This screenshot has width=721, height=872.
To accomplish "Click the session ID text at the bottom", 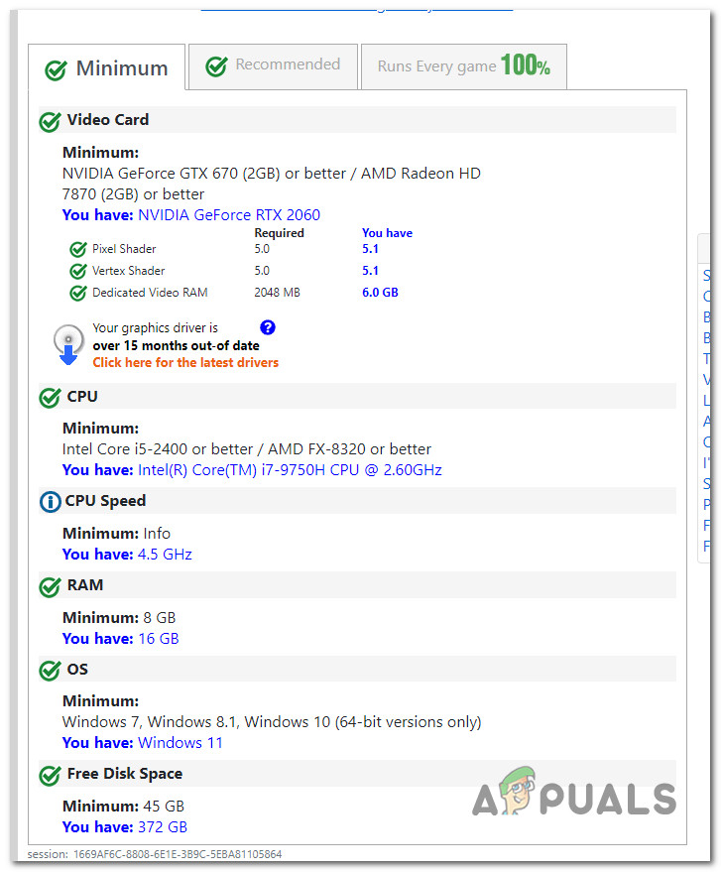I will (x=155, y=854).
